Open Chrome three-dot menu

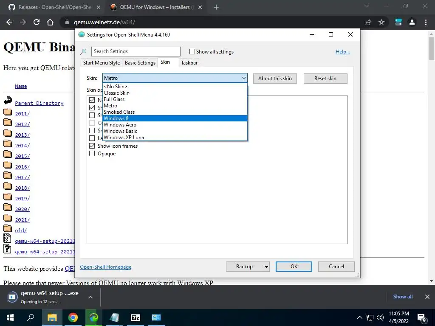426,22
